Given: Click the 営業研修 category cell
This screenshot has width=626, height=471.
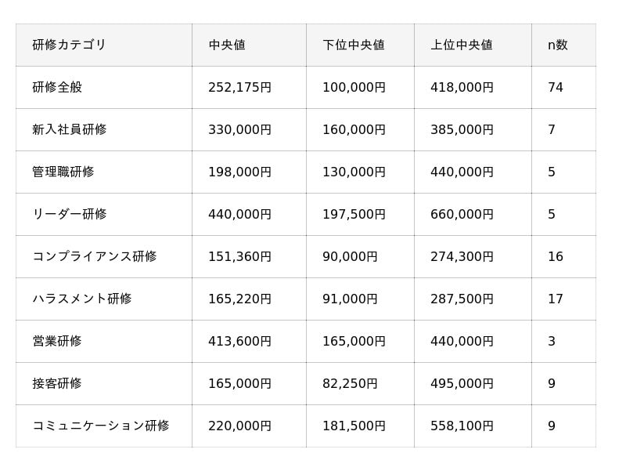Looking at the screenshot, I should tap(57, 342).
